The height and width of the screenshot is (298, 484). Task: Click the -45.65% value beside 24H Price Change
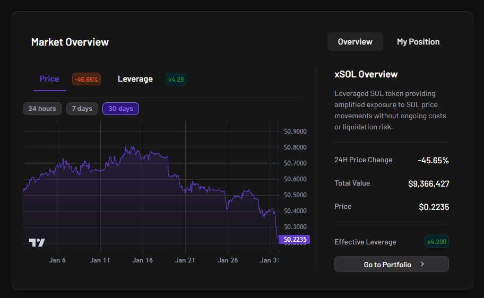tap(434, 161)
